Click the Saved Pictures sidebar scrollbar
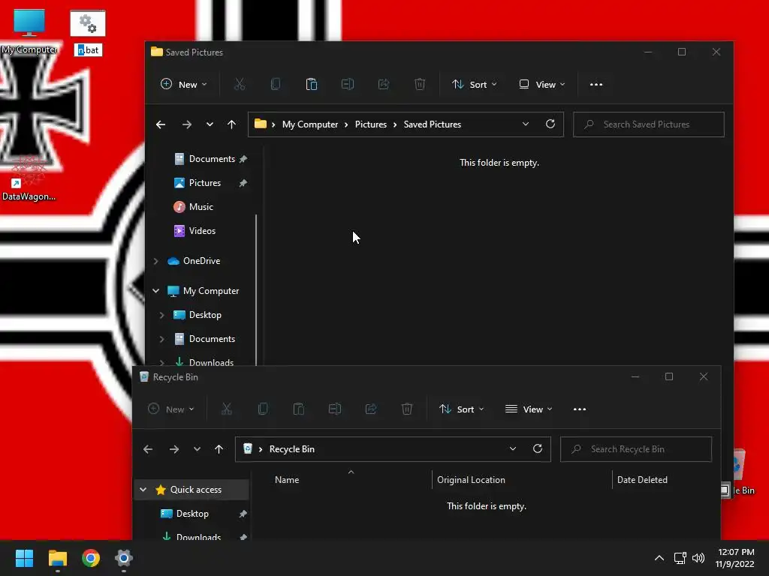Screen dimensions: 769x576 (x=256, y=289)
